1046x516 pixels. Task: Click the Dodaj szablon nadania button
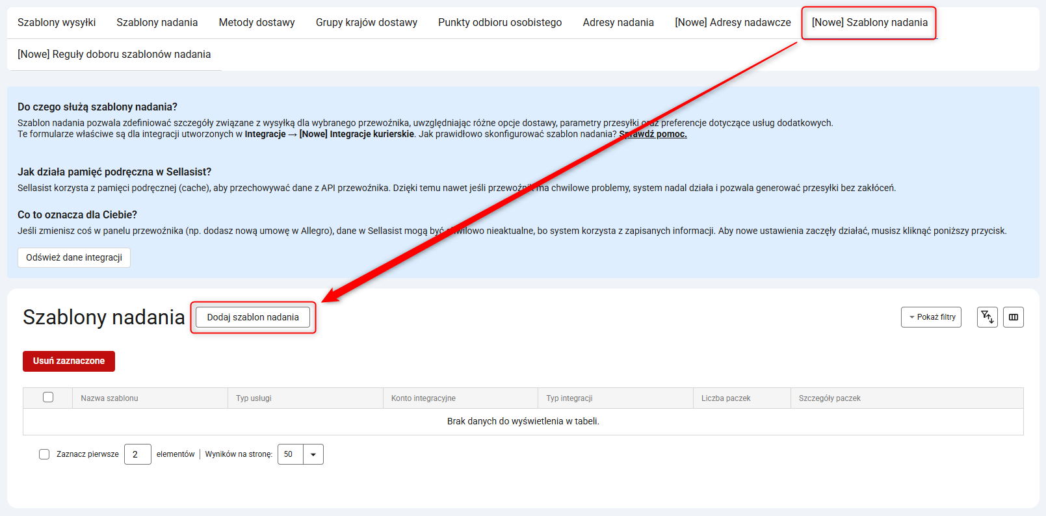coord(253,317)
